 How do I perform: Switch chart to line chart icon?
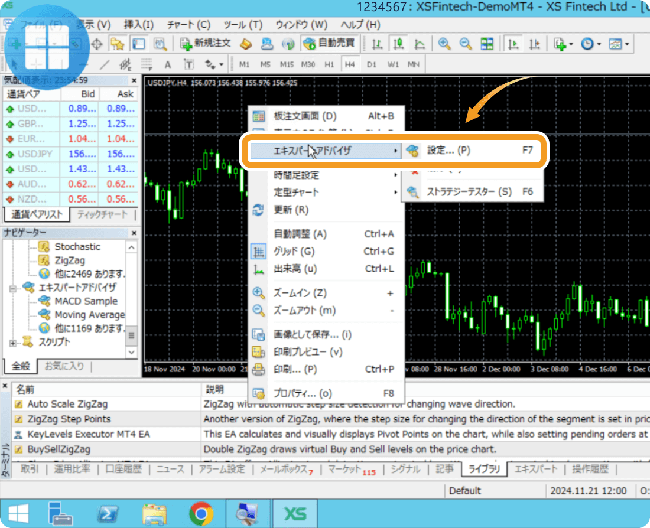point(420,44)
